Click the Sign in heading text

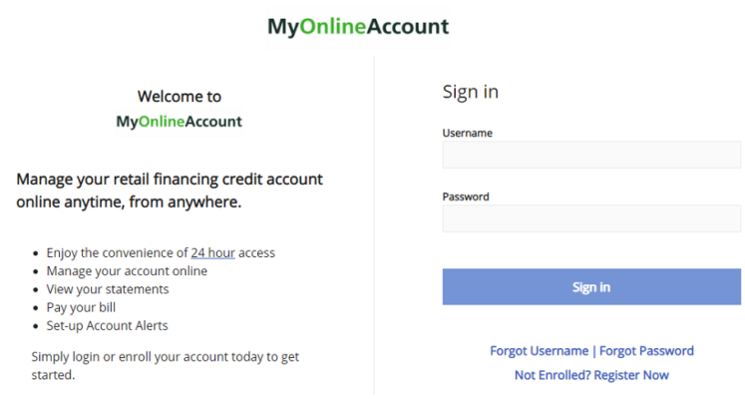[x=471, y=92]
